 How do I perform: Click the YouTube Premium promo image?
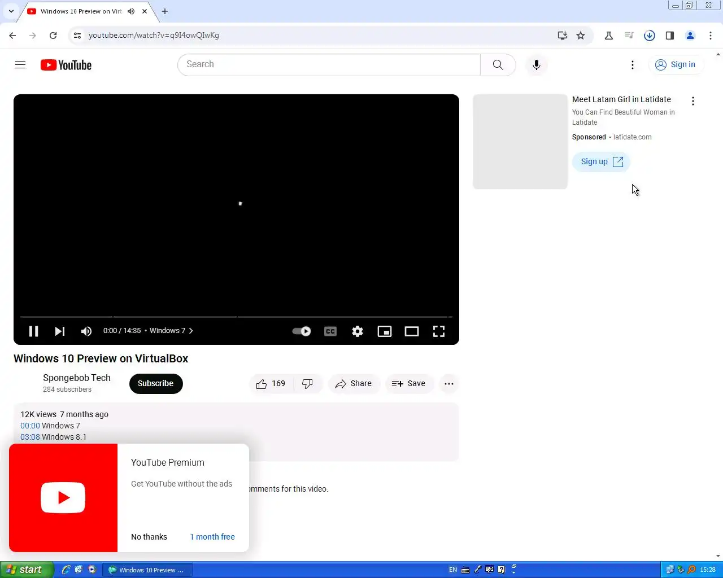click(x=63, y=498)
